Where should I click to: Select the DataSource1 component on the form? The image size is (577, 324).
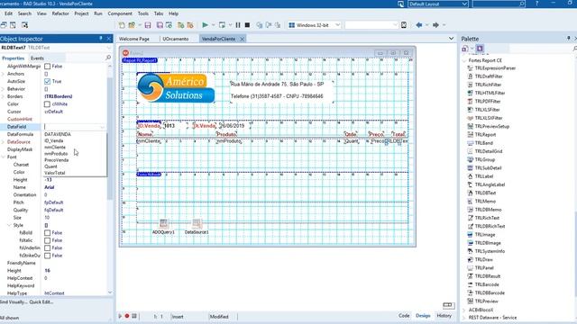(197, 223)
